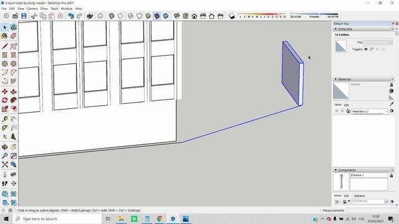The height and width of the screenshot is (224, 399).
Task: Click Materials In Model home button
Action: tap(349, 111)
